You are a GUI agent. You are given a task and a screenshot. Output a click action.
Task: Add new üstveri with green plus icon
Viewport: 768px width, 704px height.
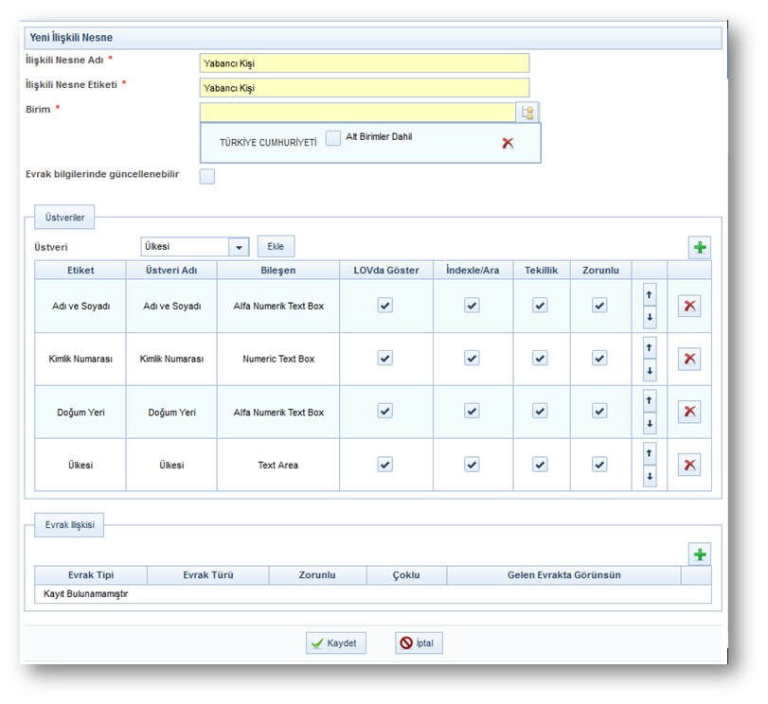(700, 247)
